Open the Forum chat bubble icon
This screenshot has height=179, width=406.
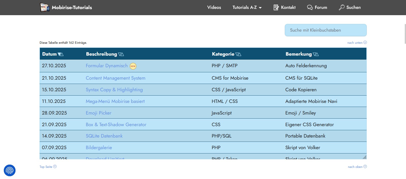point(310,7)
